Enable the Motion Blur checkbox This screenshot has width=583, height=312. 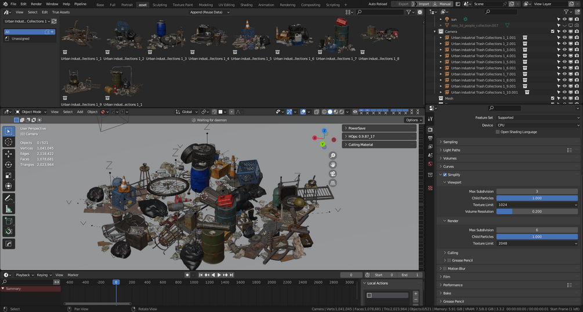click(445, 269)
